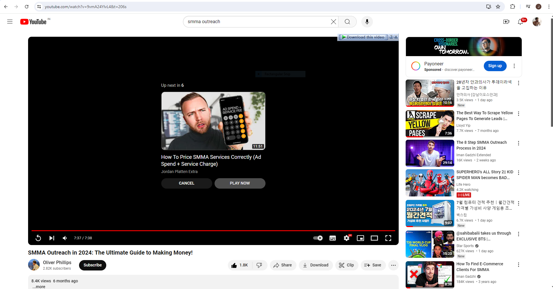Bookmark this page with star
Viewport: 553px width, 289px height.
(498, 7)
